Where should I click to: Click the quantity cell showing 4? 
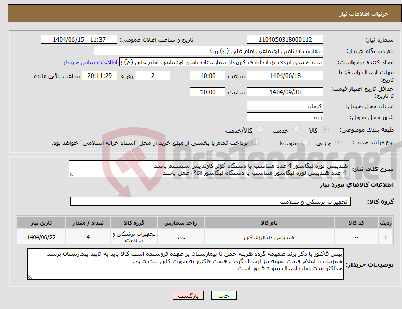[88, 237]
